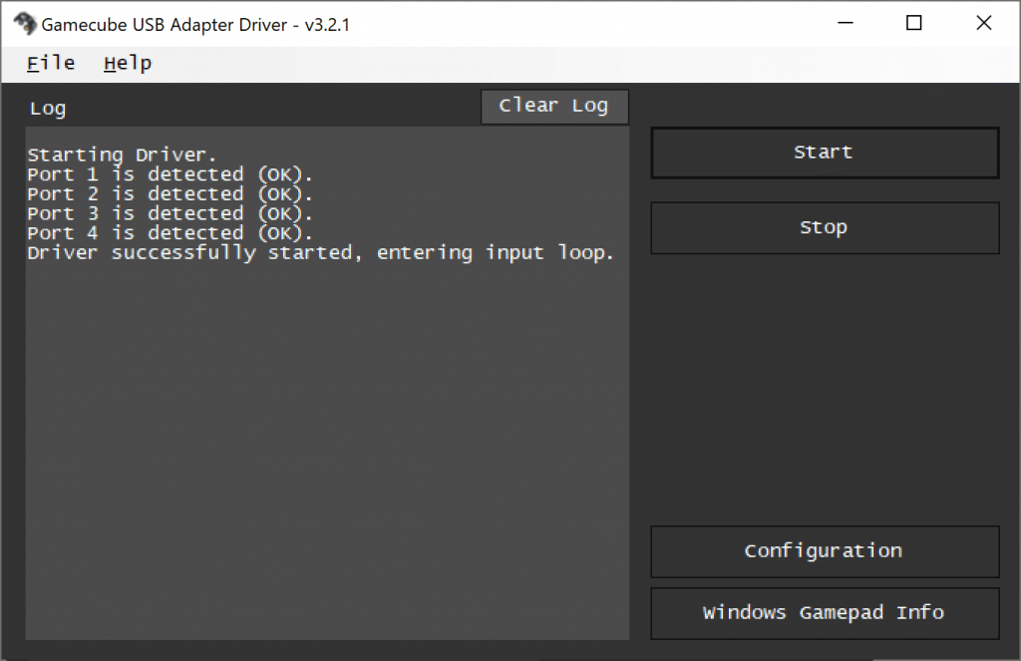Viewport: 1021px width, 661px height.
Task: Click the 'Port 4 is detected (OK)' log line
Action: coord(170,233)
